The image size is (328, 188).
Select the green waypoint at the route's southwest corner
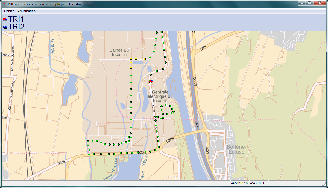point(89,155)
